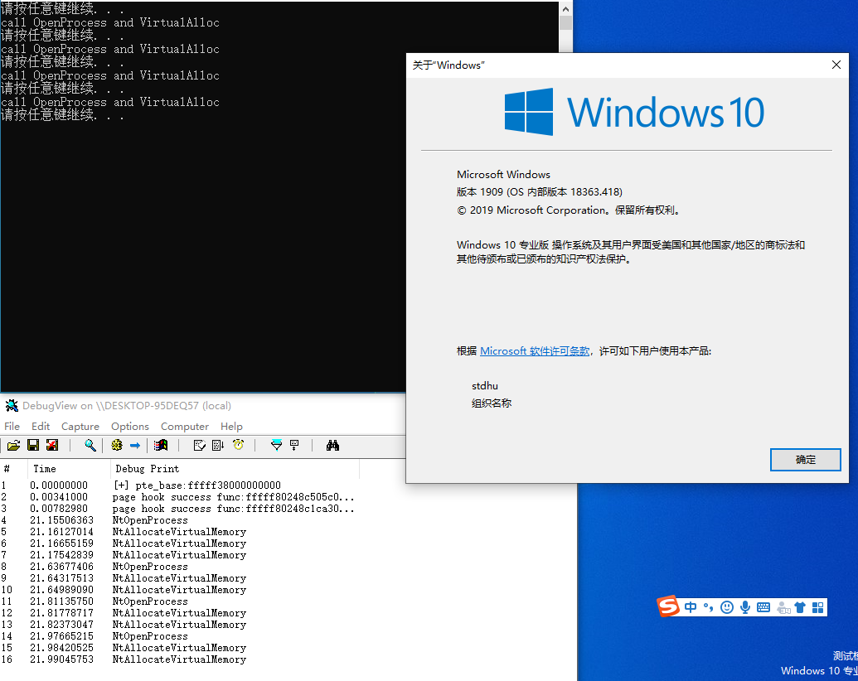Open History Depth icon in DebugView toolbar
The height and width of the screenshot is (681, 858).
(294, 445)
